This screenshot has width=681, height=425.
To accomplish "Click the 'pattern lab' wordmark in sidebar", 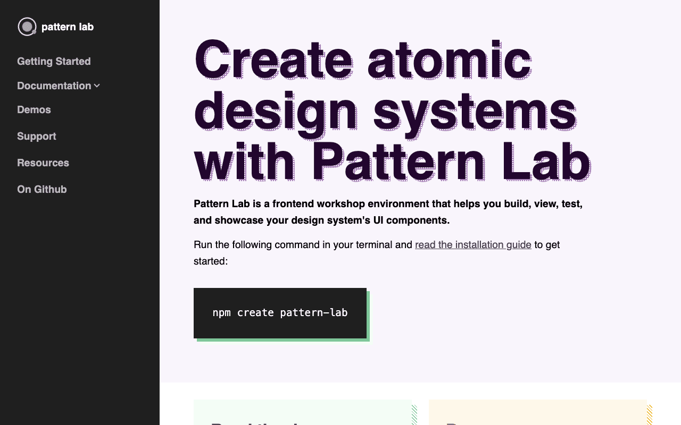I will [x=68, y=27].
